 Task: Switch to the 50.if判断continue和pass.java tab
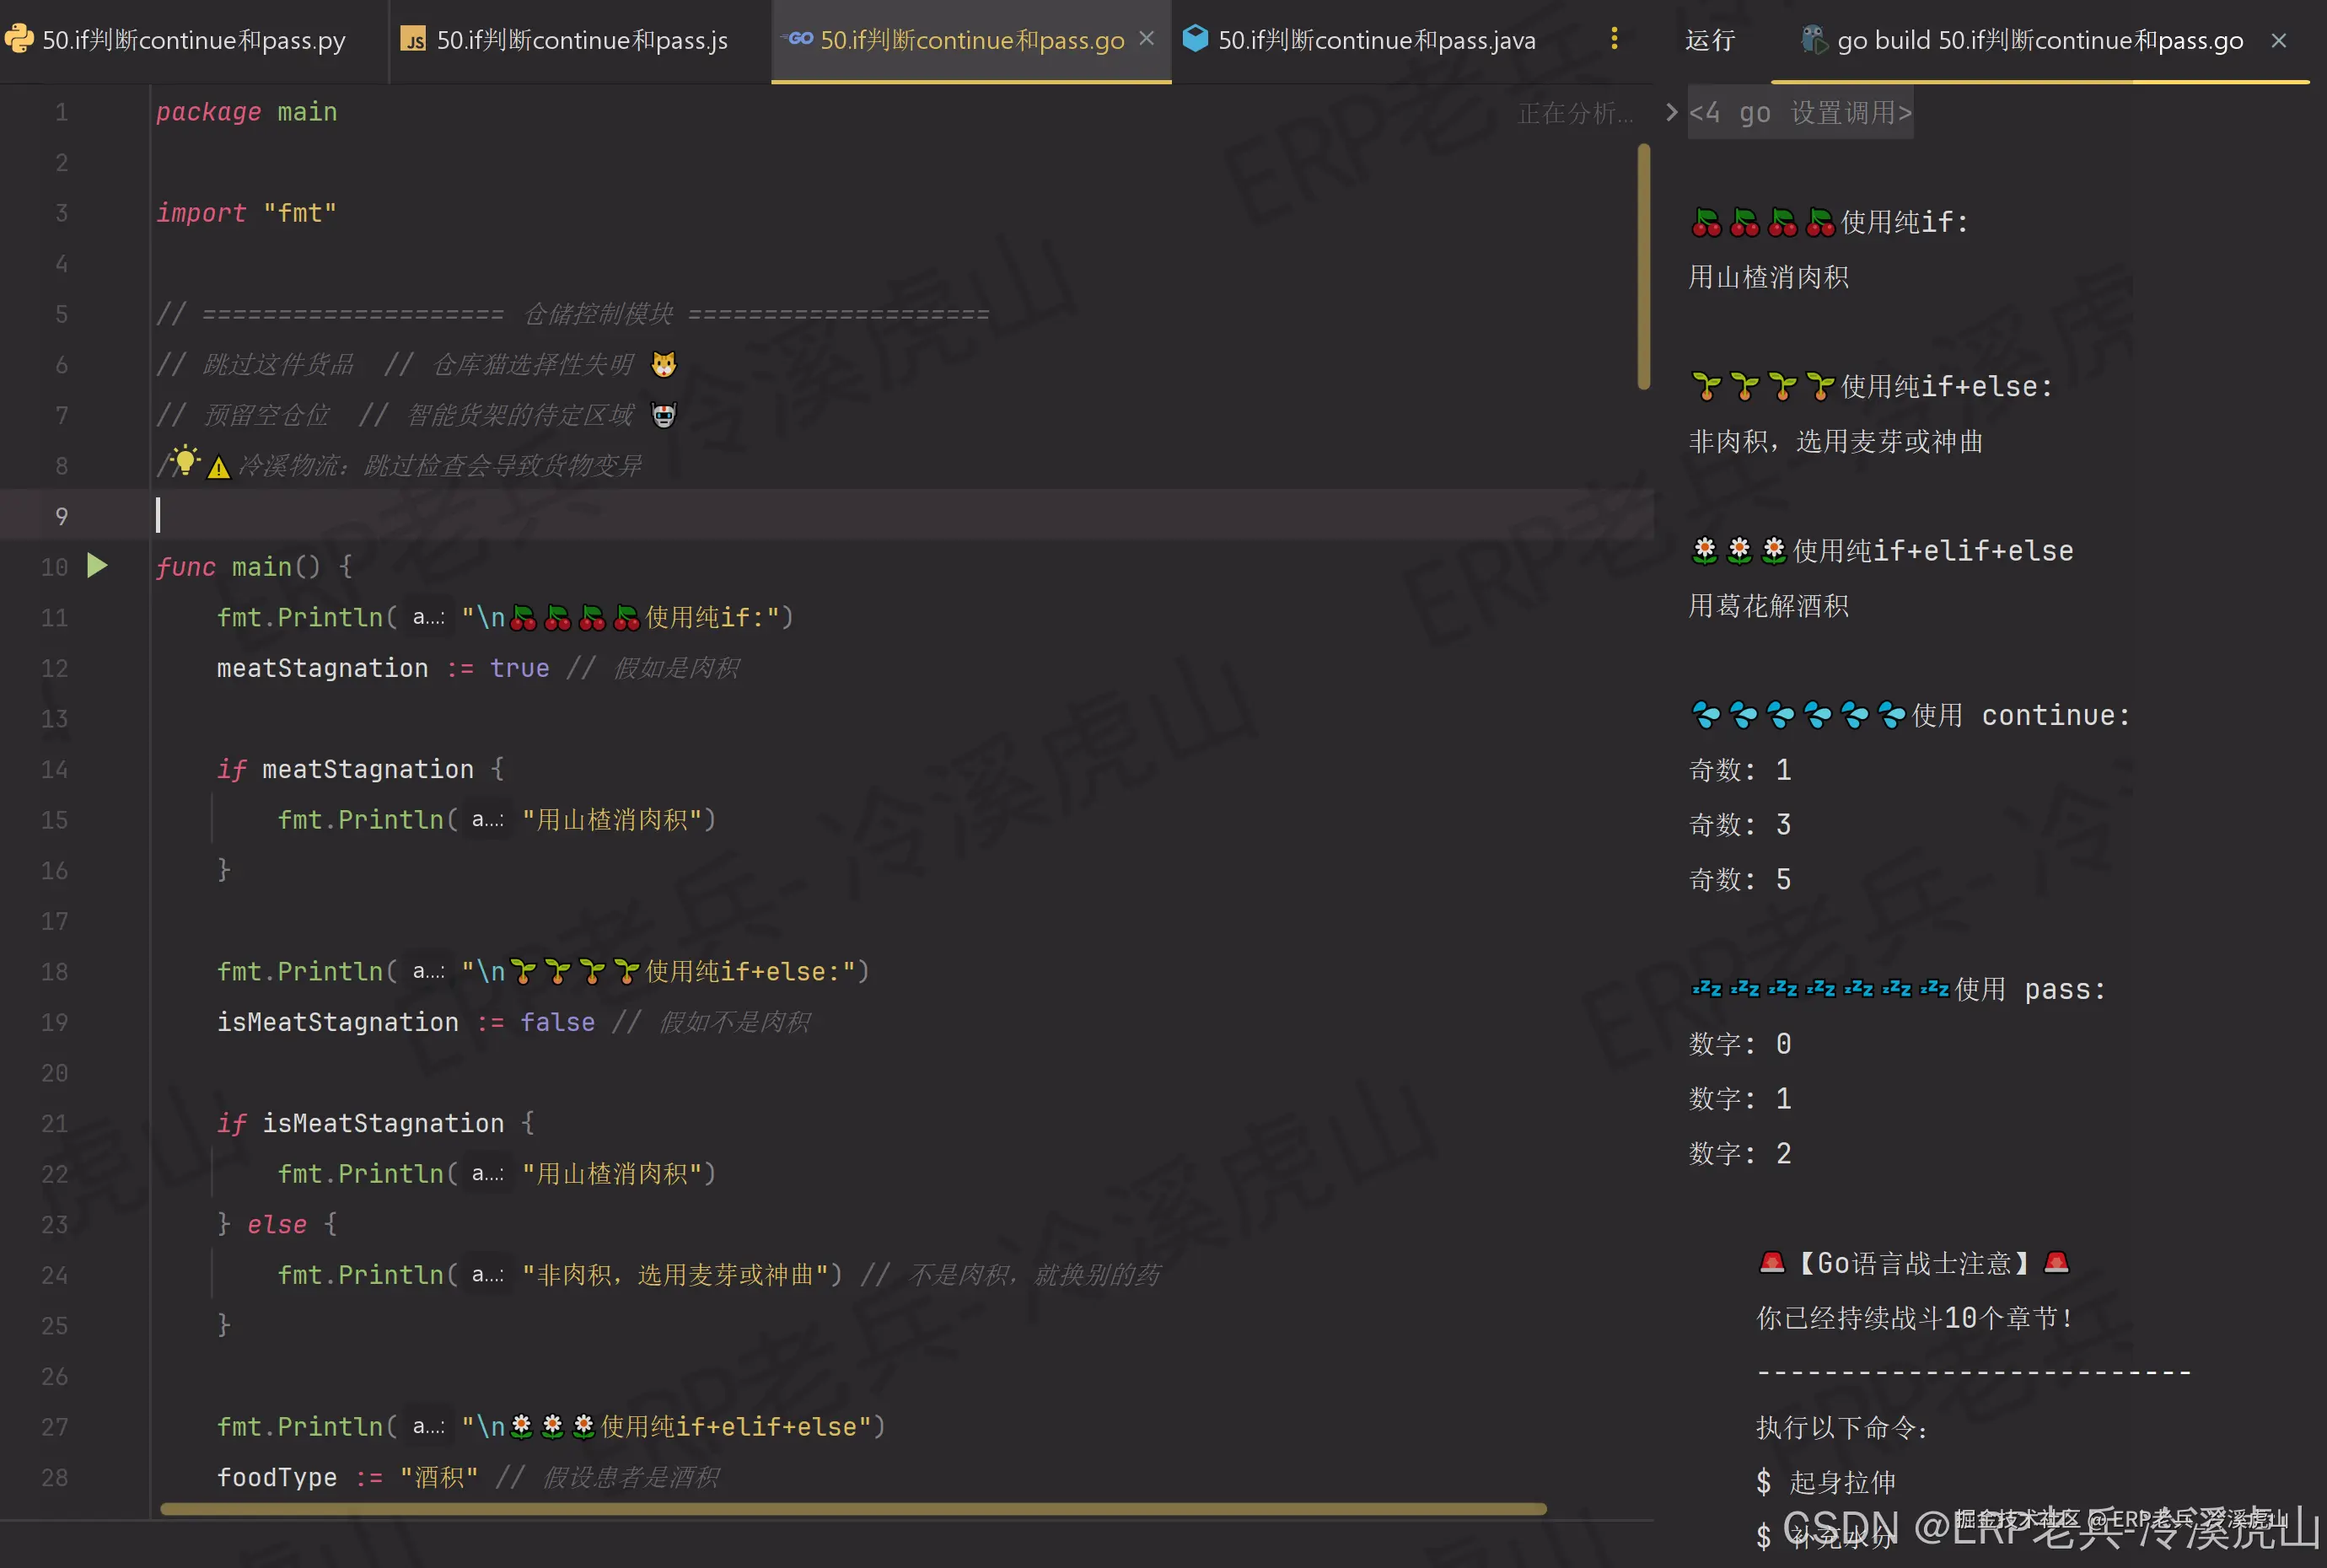pyautogui.click(x=1376, y=40)
